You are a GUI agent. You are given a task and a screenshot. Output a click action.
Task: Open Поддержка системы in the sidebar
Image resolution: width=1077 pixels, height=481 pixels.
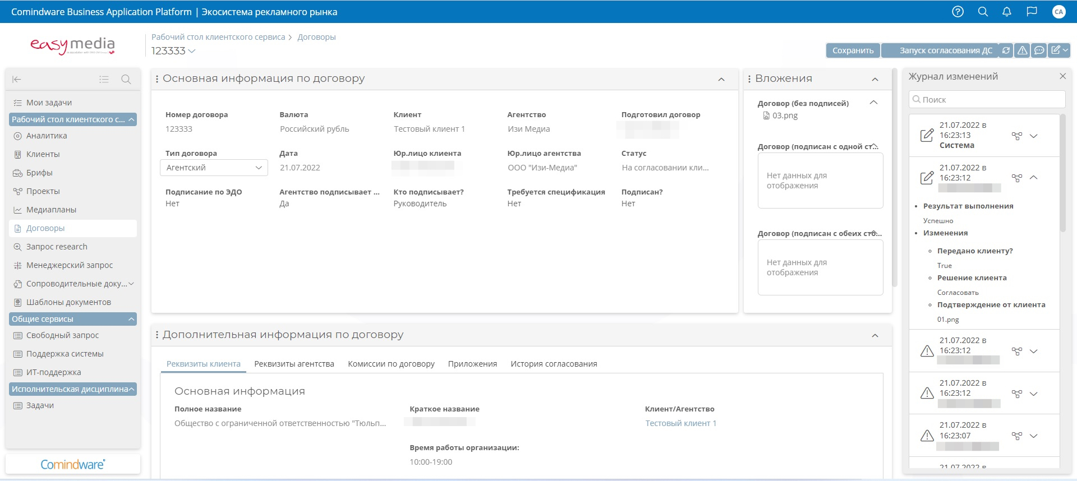coord(73,354)
